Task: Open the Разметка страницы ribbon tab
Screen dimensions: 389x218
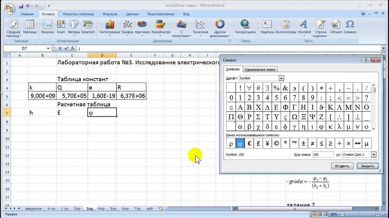Action: [x=78, y=14]
